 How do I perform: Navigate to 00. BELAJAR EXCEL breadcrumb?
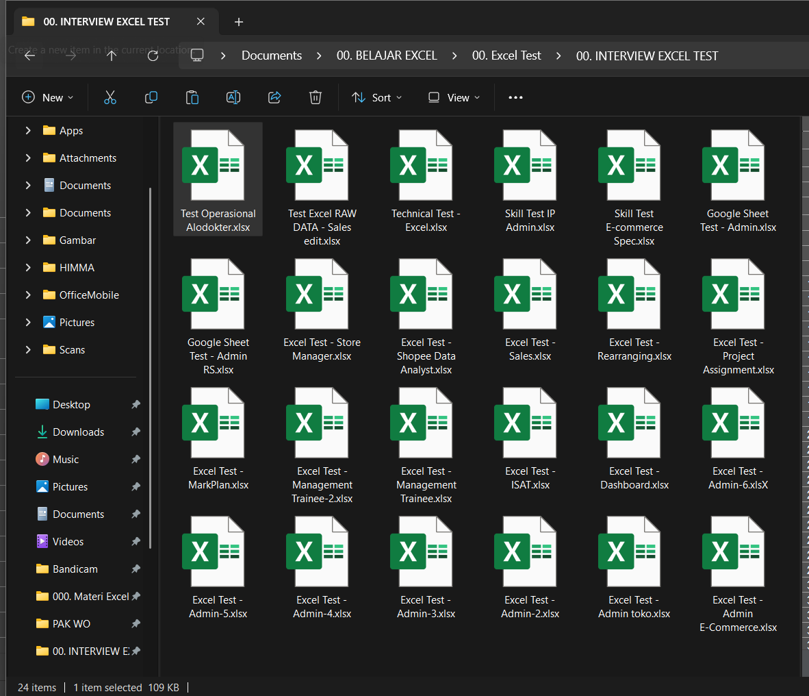[x=387, y=55]
